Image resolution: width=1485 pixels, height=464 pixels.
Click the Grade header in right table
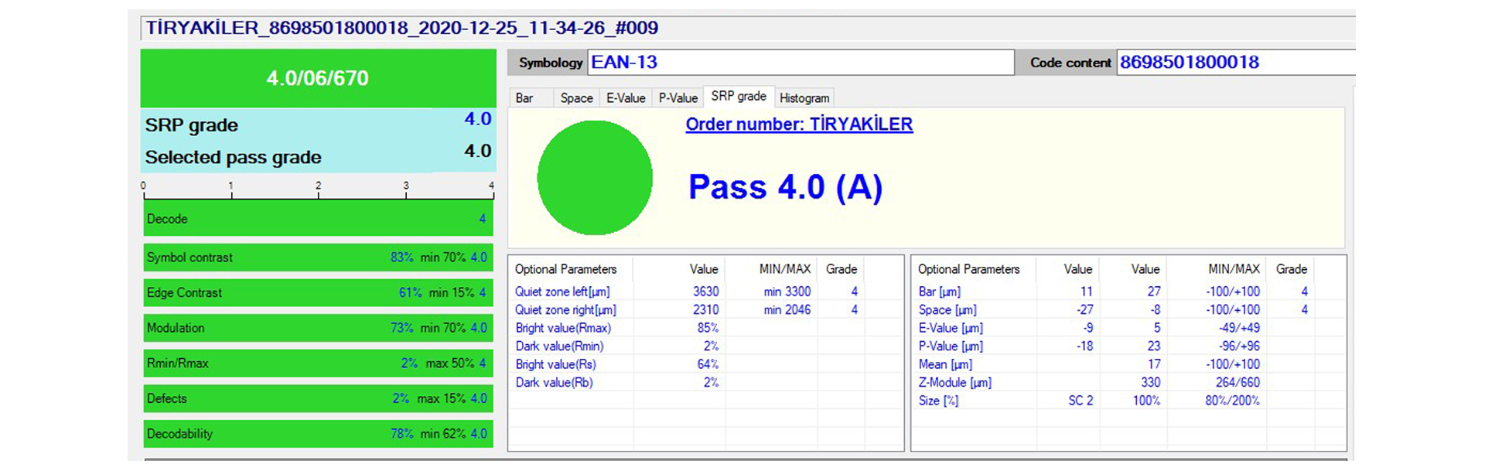(x=1292, y=269)
